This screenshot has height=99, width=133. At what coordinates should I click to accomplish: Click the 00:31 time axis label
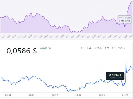click(x=8, y=95)
